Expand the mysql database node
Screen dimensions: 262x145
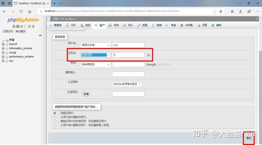pos(3,53)
